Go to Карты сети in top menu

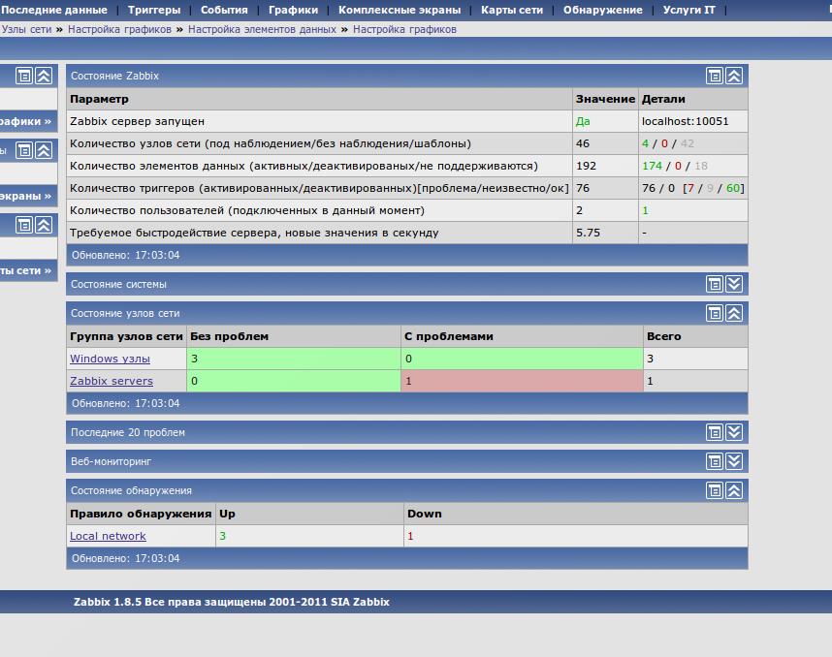(x=511, y=10)
